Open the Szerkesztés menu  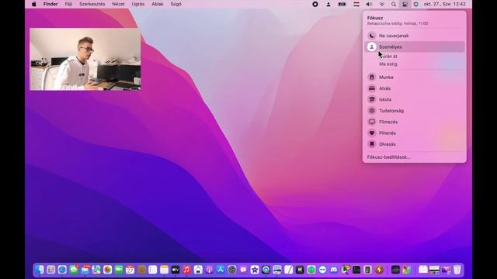point(92,4)
